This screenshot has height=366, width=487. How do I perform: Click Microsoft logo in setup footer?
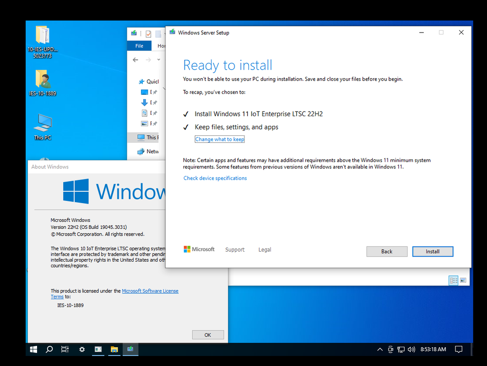point(199,249)
